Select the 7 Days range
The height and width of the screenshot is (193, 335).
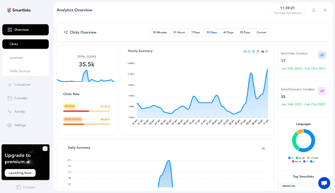tap(195, 32)
